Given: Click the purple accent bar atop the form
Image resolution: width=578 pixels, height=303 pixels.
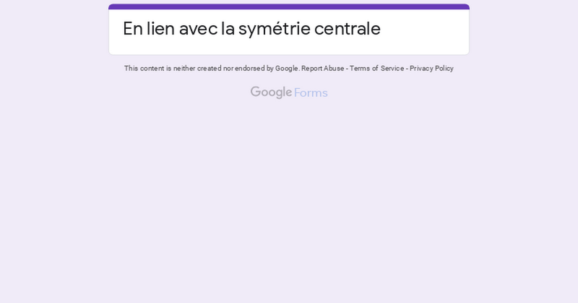Looking at the screenshot, I should pos(289,6).
